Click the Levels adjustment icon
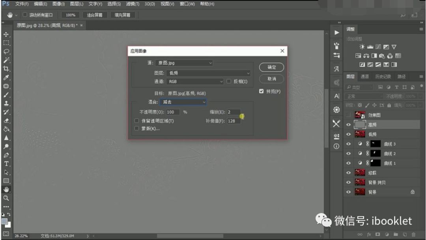 [370, 47]
